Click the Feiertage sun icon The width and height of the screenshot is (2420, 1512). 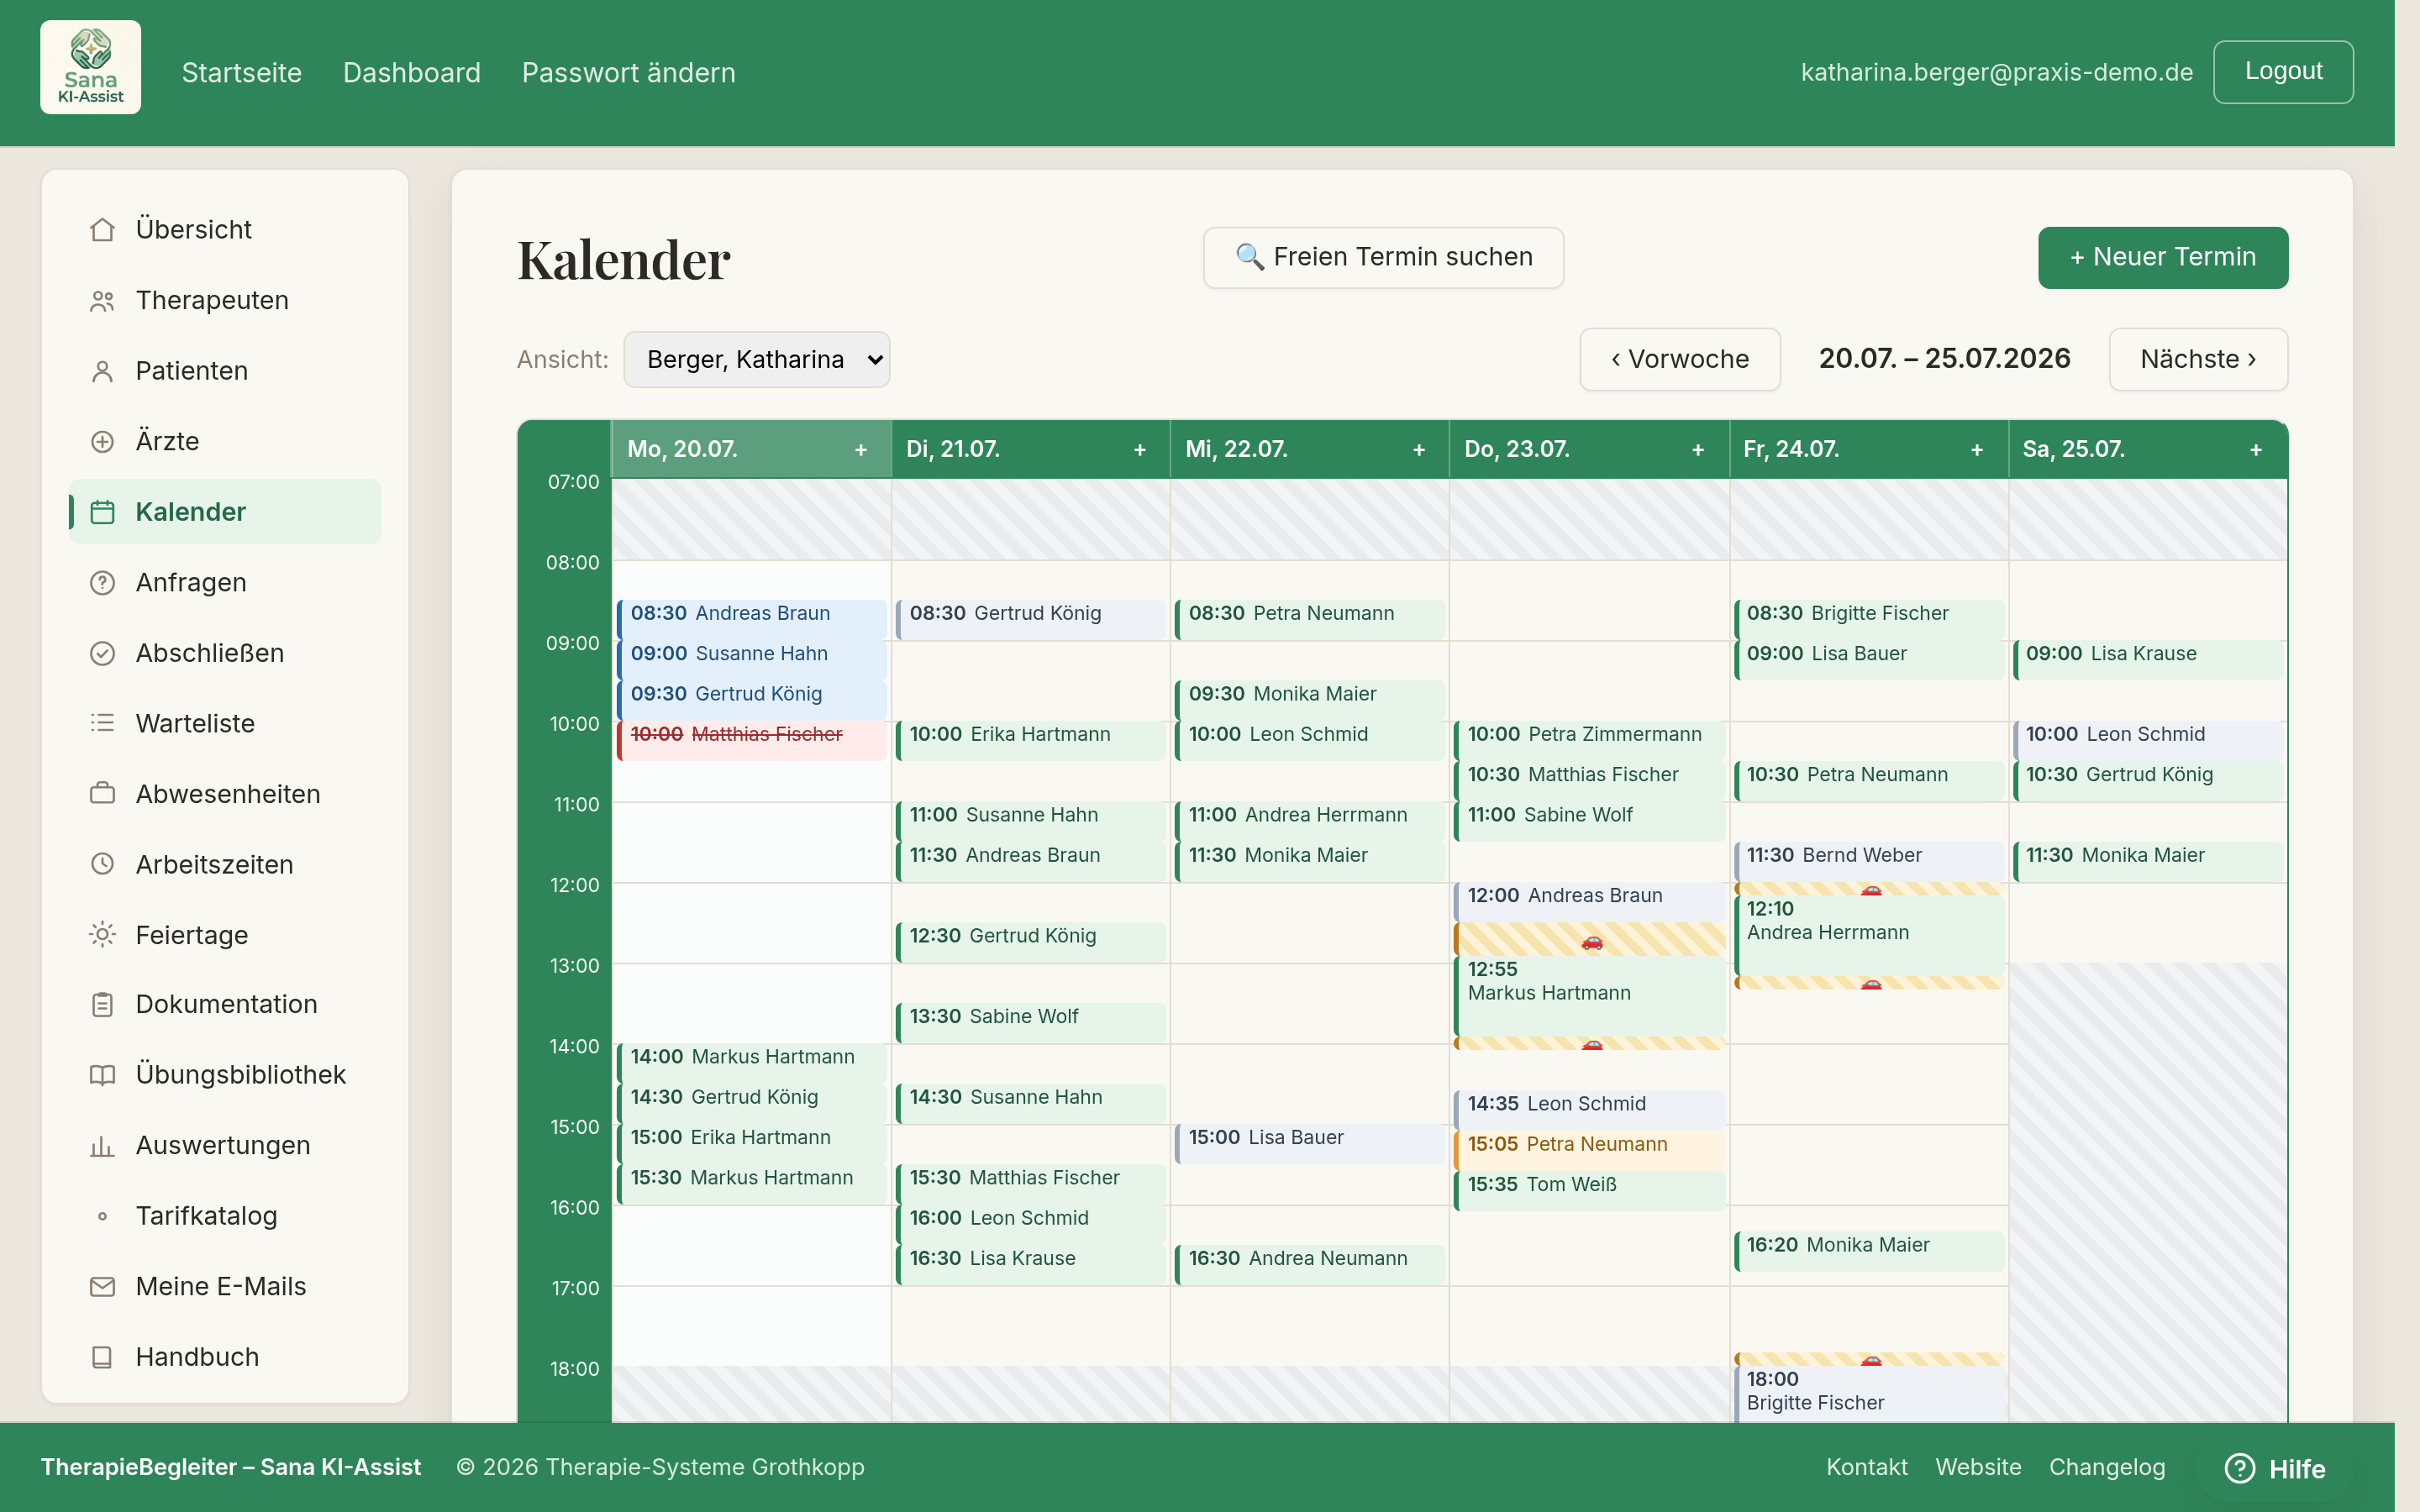(x=102, y=935)
